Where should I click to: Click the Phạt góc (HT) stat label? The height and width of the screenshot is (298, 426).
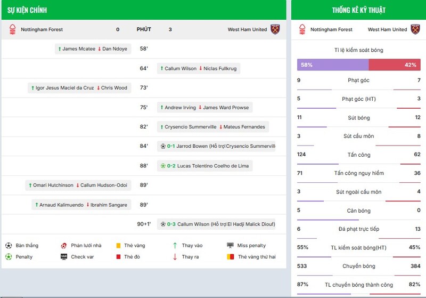[358, 99]
